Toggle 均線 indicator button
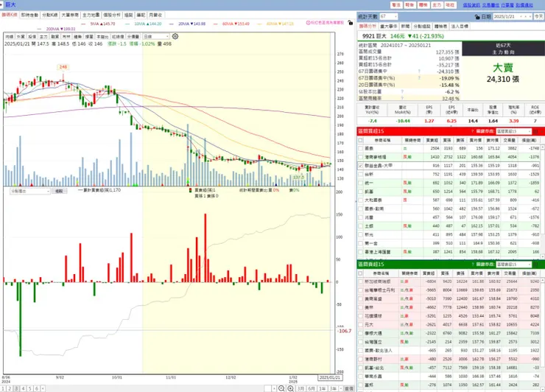Screen dimensions: 545x392 coord(10,37)
